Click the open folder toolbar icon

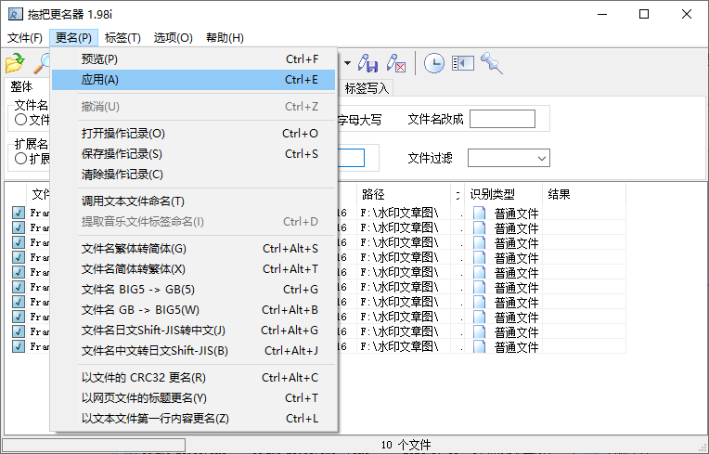pos(15,63)
